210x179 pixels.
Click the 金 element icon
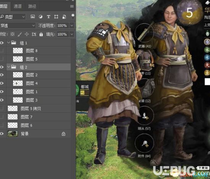(207, 42)
